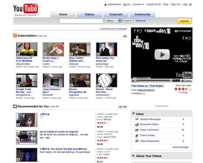
Task: Click view all next to Subscriptions
Action: point(42,36)
